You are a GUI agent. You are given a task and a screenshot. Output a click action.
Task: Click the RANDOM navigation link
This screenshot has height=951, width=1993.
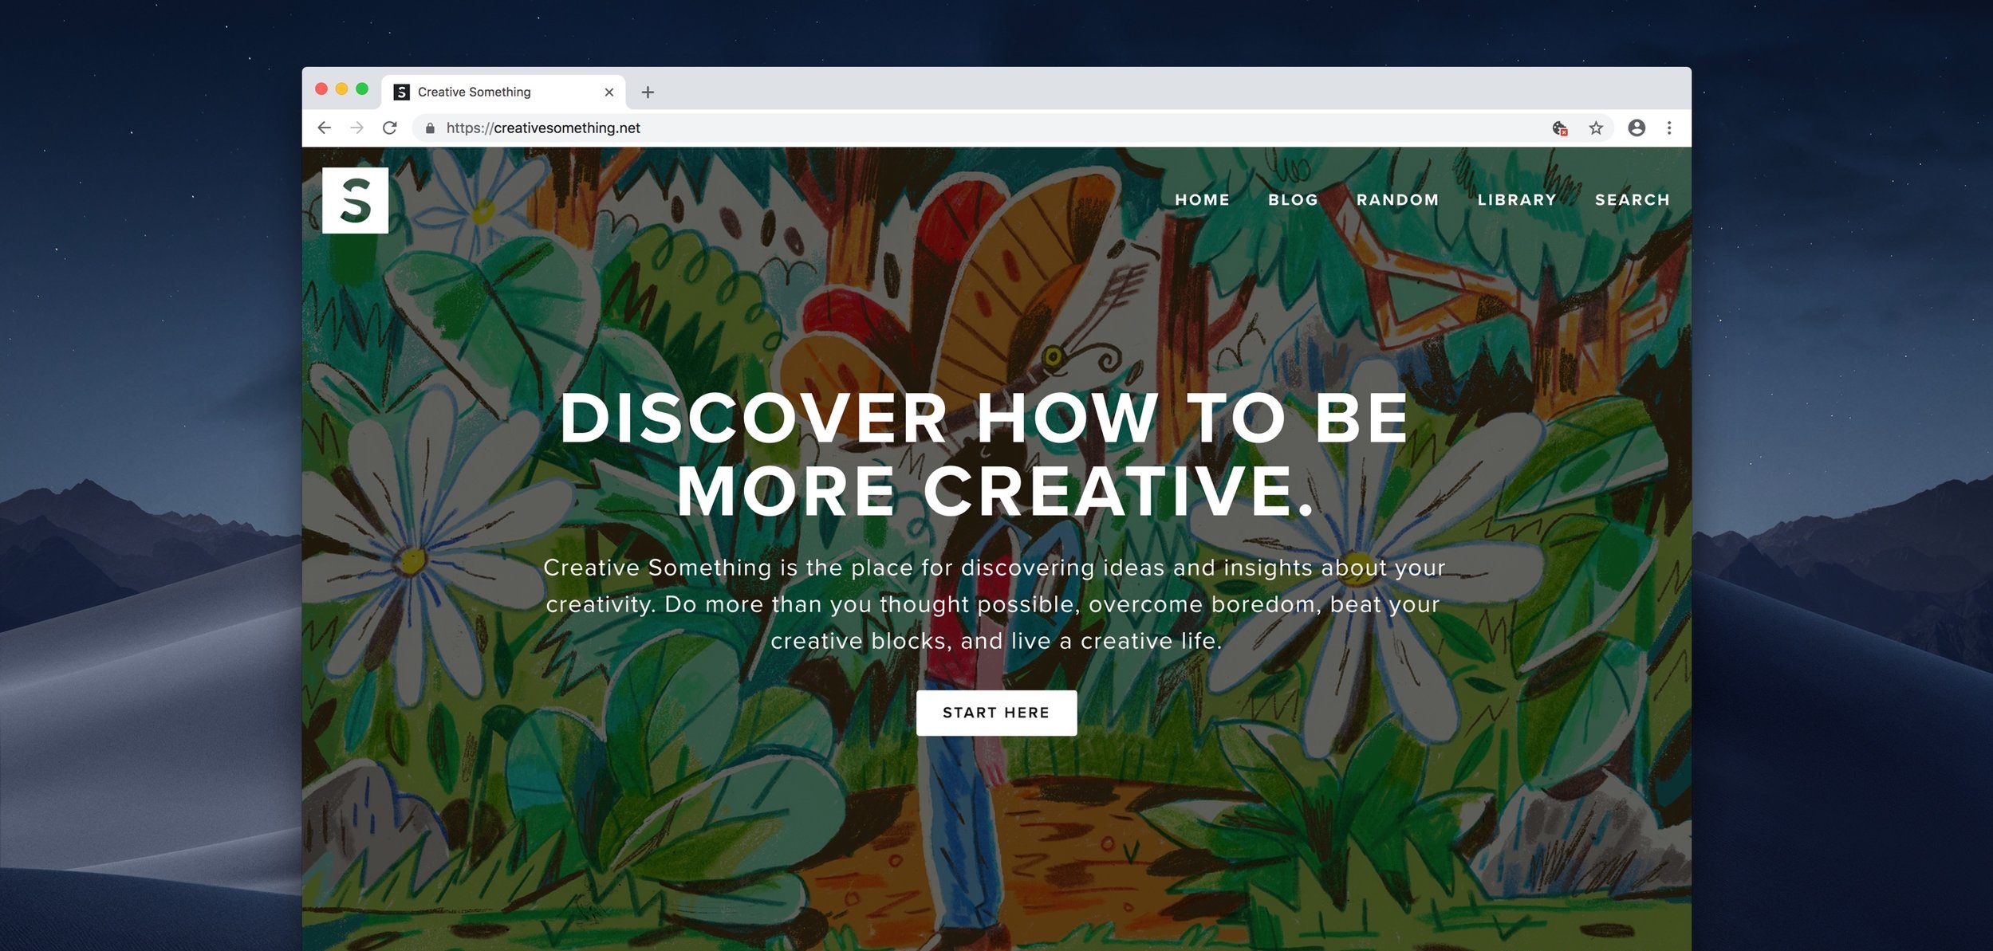(x=1397, y=199)
